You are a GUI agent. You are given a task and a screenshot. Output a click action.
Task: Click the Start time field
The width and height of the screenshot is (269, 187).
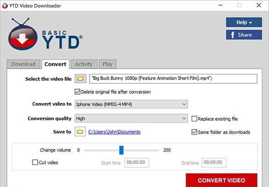(x=137, y=163)
